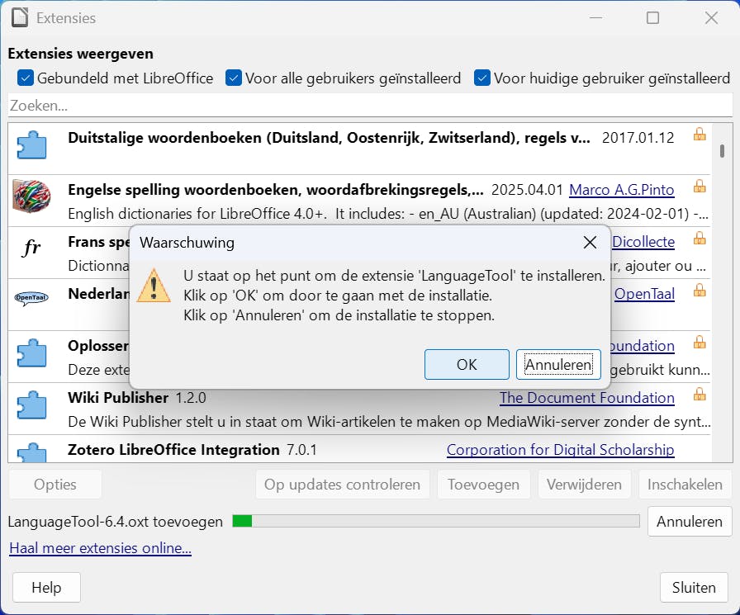Viewport: 740px width, 615px height.
Task: Click the installation progress bar
Action: pyautogui.click(x=436, y=521)
